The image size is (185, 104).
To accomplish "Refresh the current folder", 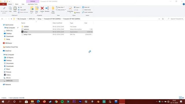I will click(163, 19).
